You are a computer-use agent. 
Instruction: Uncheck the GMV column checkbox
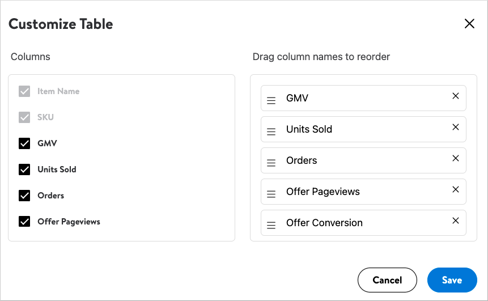pos(24,143)
